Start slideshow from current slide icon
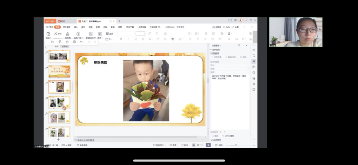Screen dimensions: 358x165 point(78,34)
